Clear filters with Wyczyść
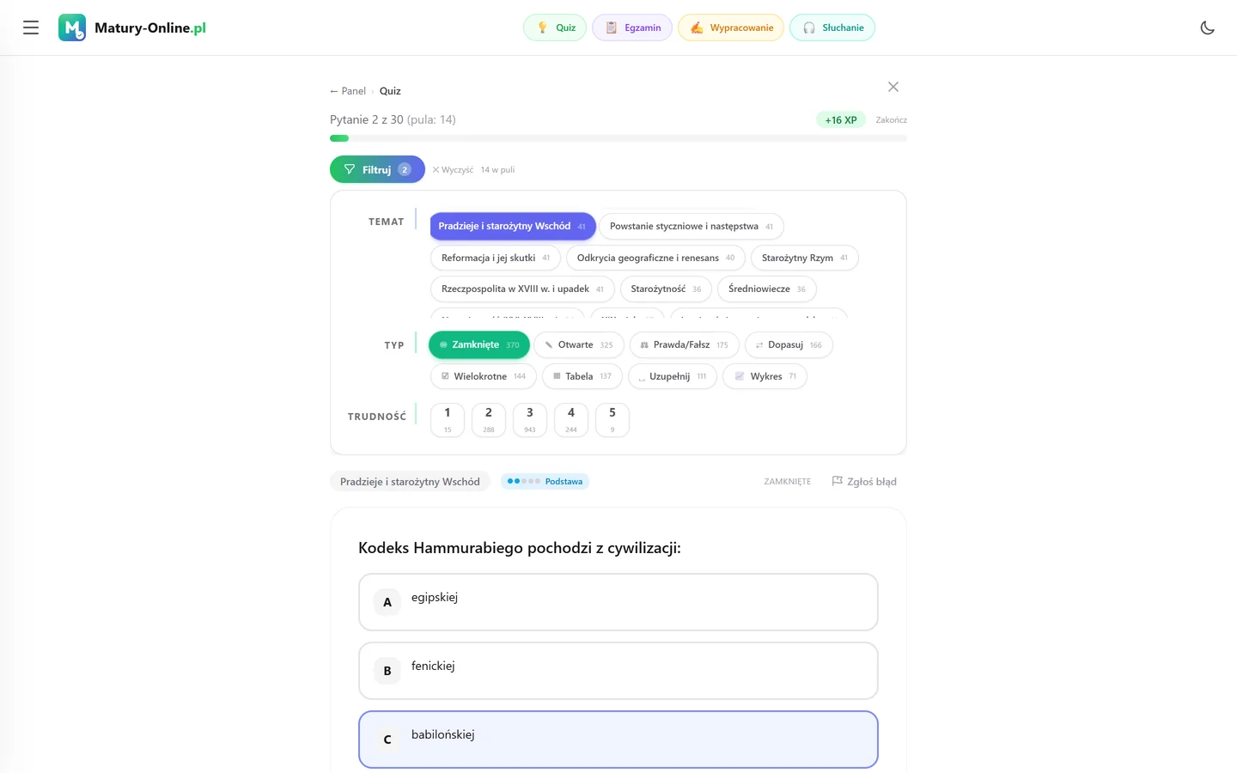 point(453,170)
